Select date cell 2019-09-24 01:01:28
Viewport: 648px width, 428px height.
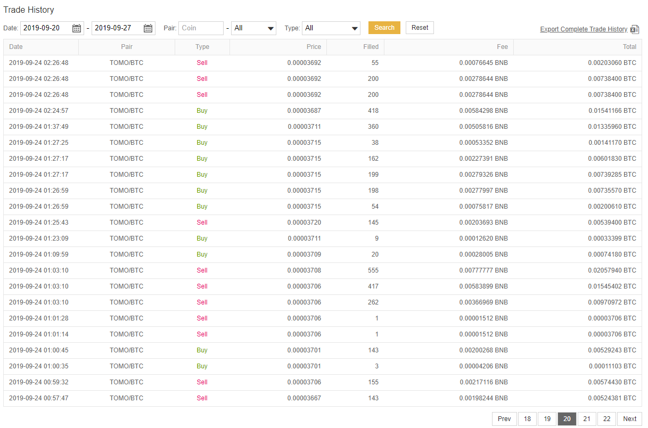[39, 318]
